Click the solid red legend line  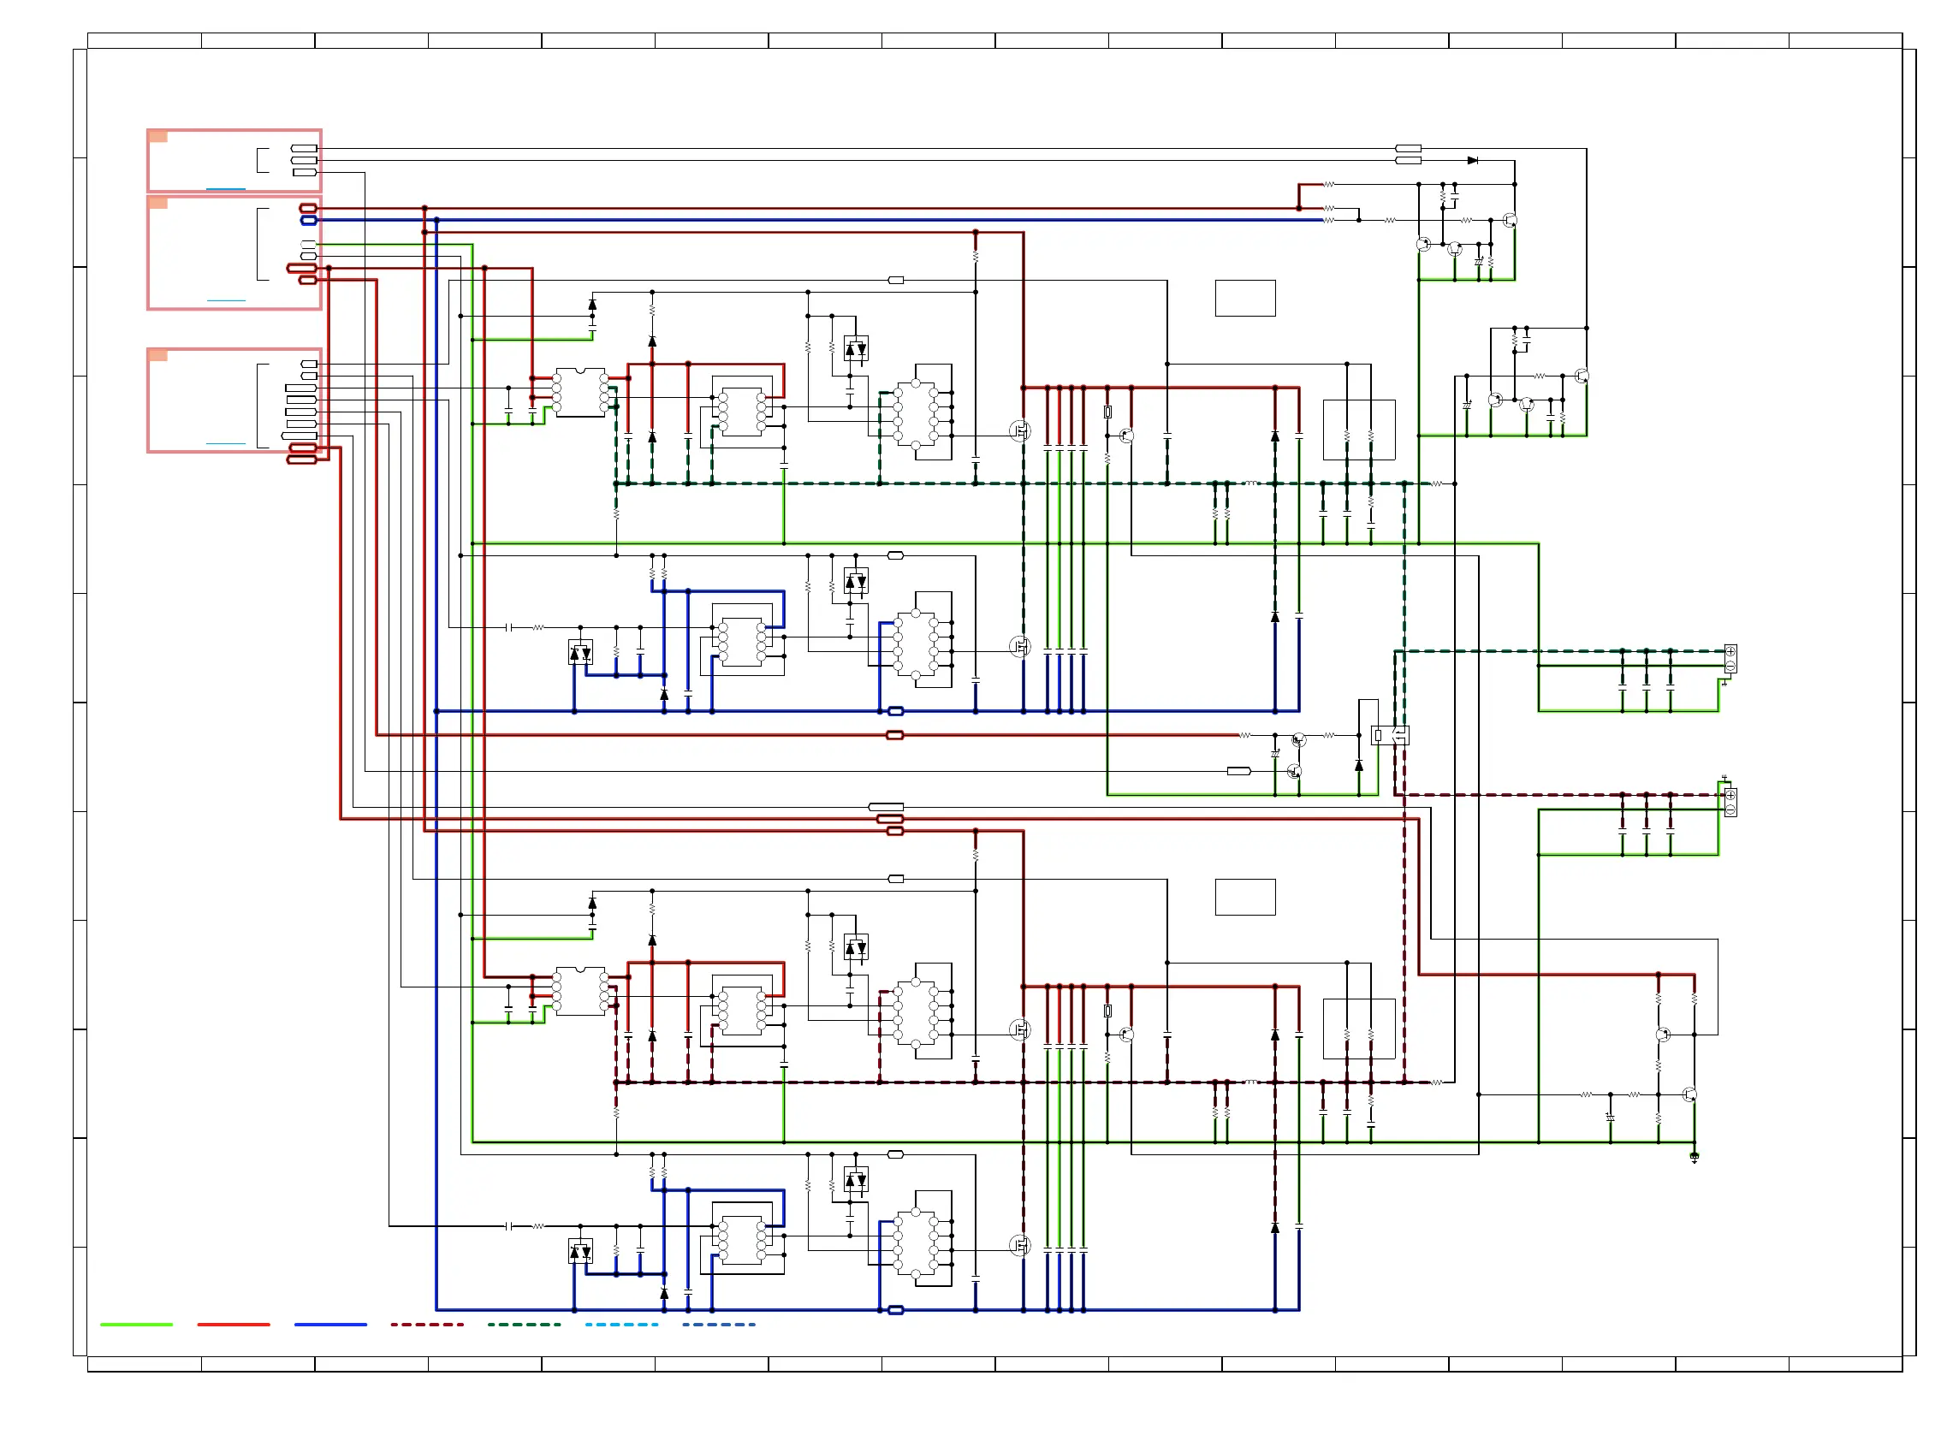coord(234,1325)
